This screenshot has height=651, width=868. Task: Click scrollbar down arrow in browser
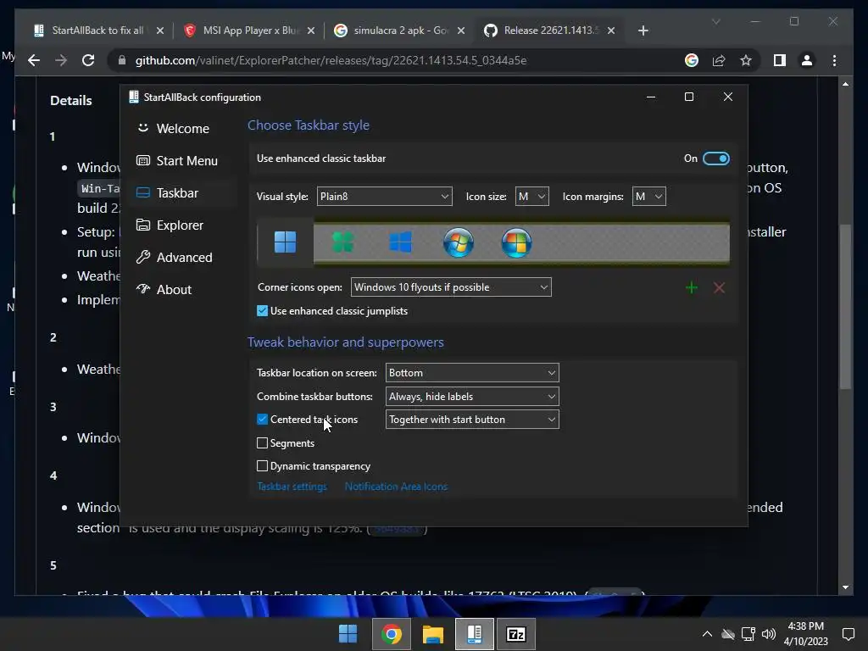click(845, 587)
